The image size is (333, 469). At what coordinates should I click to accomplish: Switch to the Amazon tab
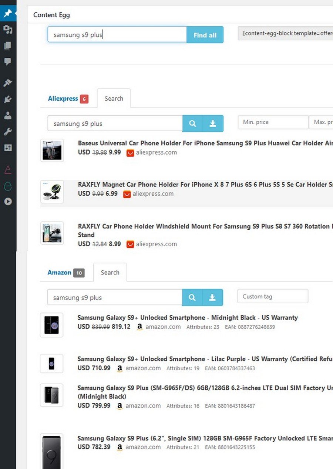tap(59, 273)
